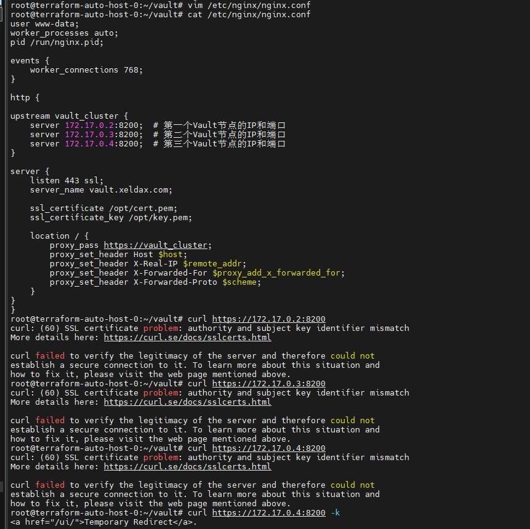This screenshot has height=529, width=530.
Task: Open the https://172.17.0.2:8200 curl URL
Action: 269,319
